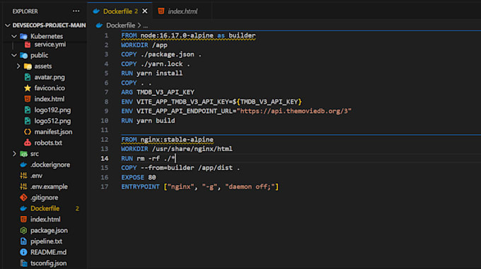Click 'COPY ./yarn.lock .' on line 4
481x269 pixels.
point(156,64)
